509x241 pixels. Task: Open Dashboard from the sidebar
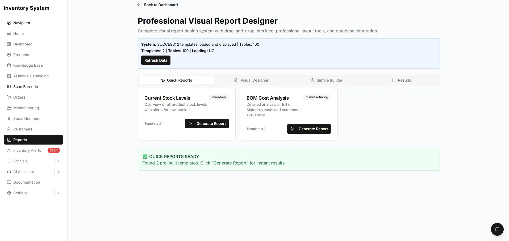pyautogui.click(x=33, y=44)
